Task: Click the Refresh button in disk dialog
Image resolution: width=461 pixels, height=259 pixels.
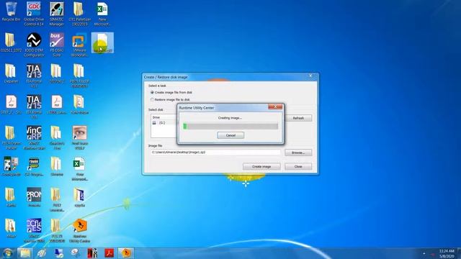Action: click(298, 118)
